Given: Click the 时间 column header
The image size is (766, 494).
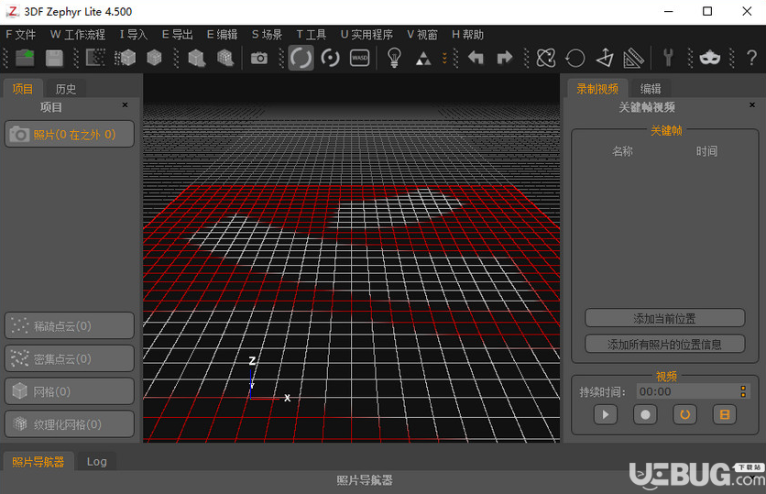Looking at the screenshot, I should 706,151.
